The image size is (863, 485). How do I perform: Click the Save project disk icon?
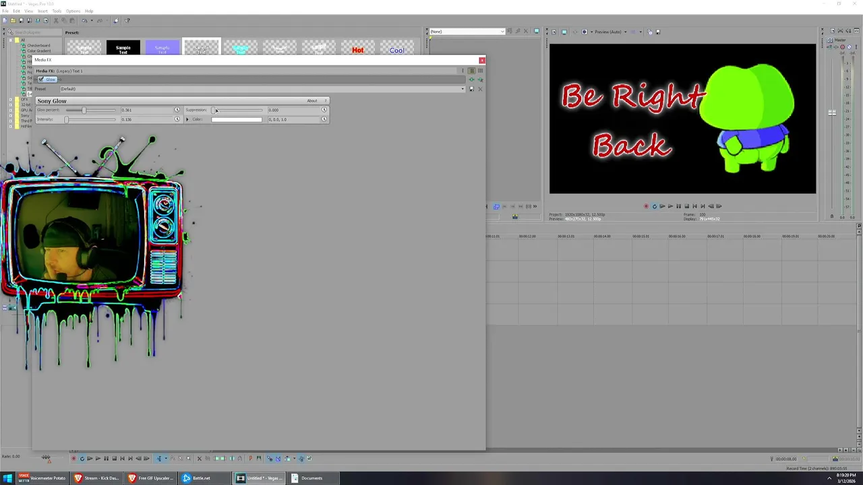point(21,20)
